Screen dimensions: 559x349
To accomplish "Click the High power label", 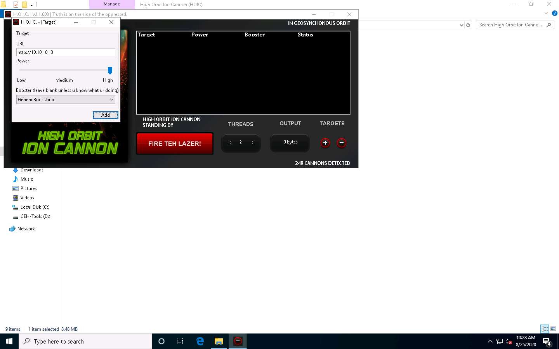I will (x=108, y=80).
